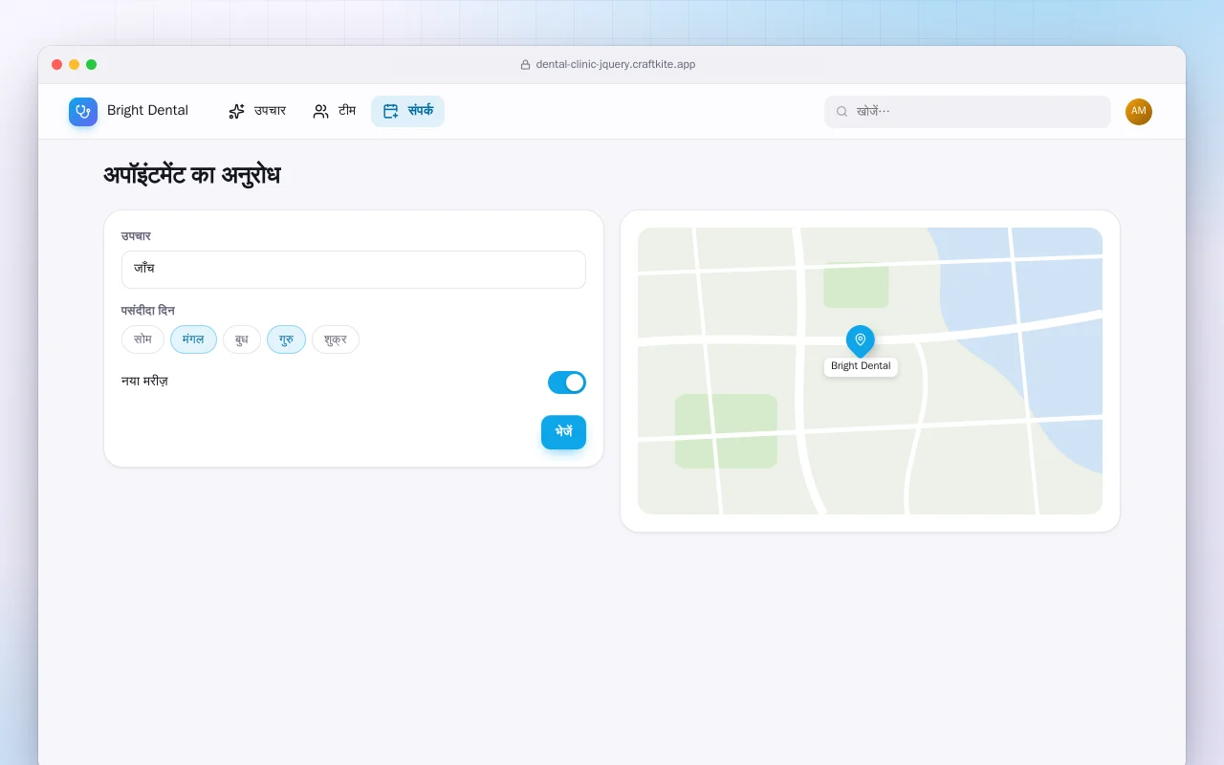Click the नया मरीज़ label text
1224x765 pixels.
(x=145, y=382)
